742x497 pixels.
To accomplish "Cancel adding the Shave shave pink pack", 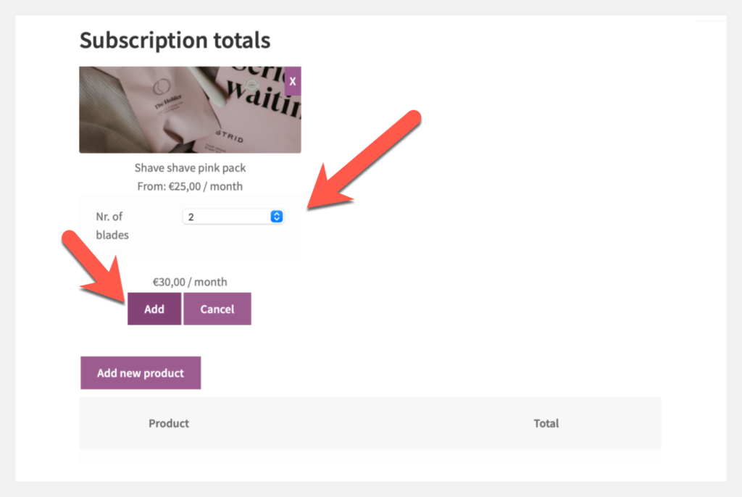I will coord(217,309).
